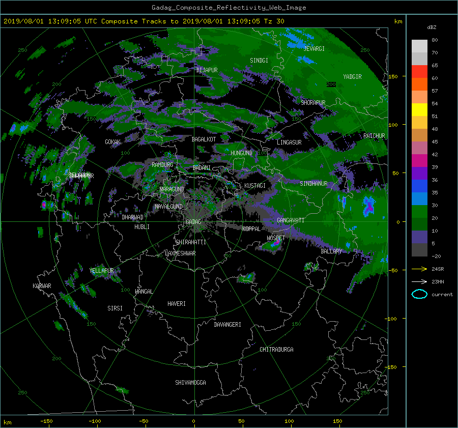
Task: Click the BIJAPUR city label
Action: [x=207, y=70]
